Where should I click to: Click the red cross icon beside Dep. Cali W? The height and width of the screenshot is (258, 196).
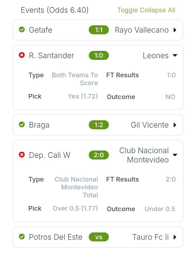(x=22, y=155)
